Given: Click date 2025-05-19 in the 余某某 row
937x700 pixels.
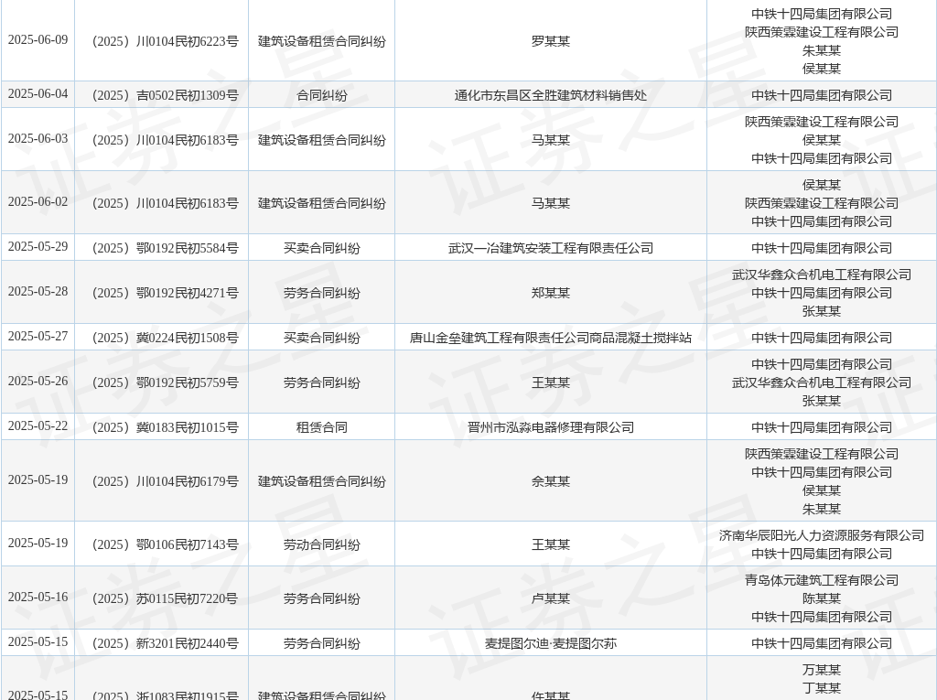Looking at the screenshot, I should point(38,479).
